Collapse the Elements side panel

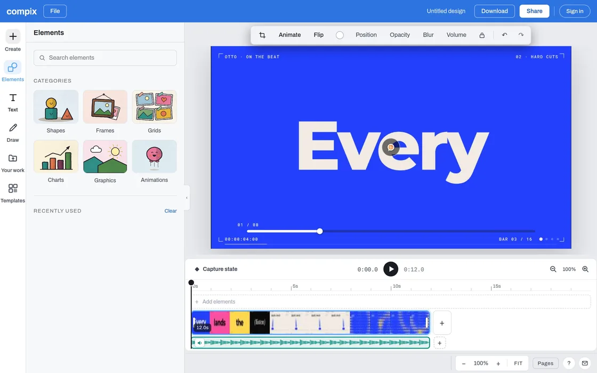tap(187, 198)
